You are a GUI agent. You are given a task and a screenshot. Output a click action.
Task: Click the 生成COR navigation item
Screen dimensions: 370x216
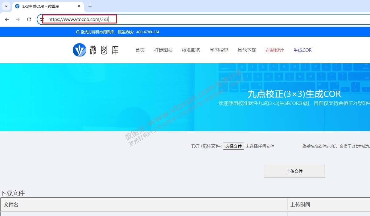(x=302, y=50)
